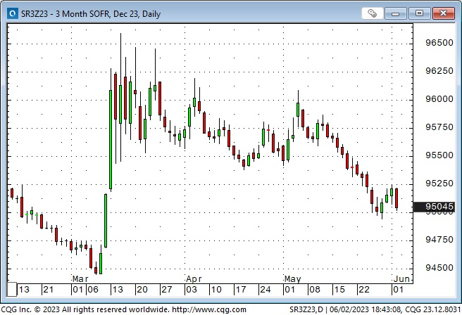
Task: Click the tall green March 13 candlestick
Action: click(111, 139)
